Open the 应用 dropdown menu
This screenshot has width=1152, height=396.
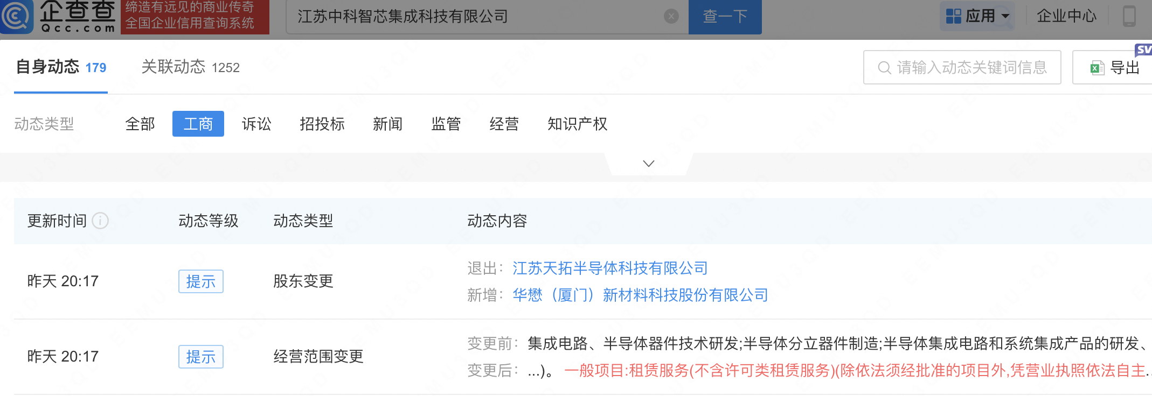point(1005,16)
